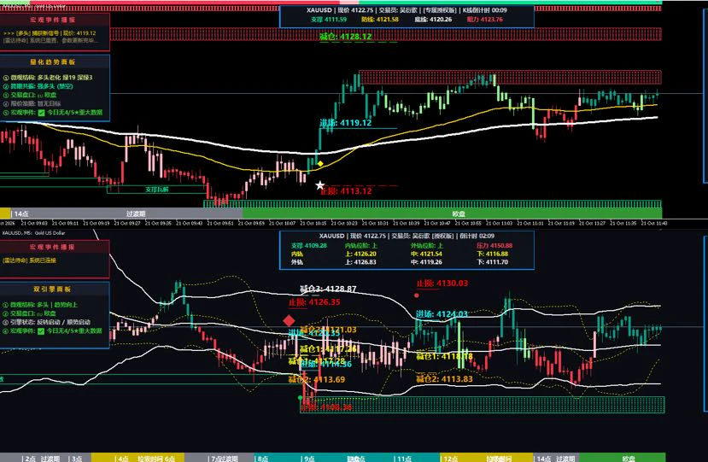Click the K线倒计时 00:09 countdown

(x=484, y=10)
